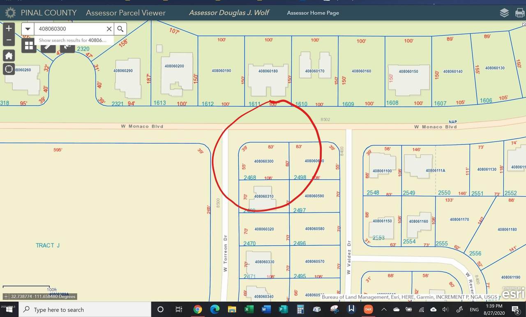Screen dimensions: 526x317
Task: Select parcel 408060290 label
Action: pyautogui.click(x=123, y=71)
